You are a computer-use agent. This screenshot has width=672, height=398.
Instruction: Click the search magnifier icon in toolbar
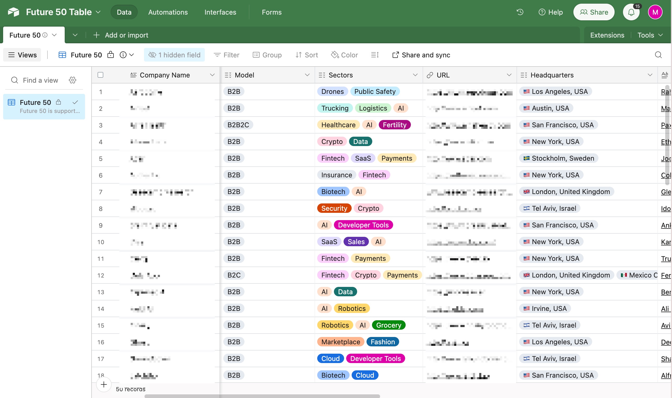[658, 55]
